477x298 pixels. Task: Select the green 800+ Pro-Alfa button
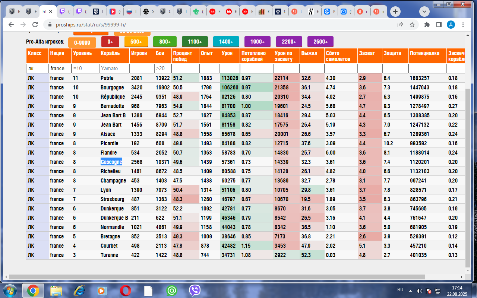click(165, 42)
